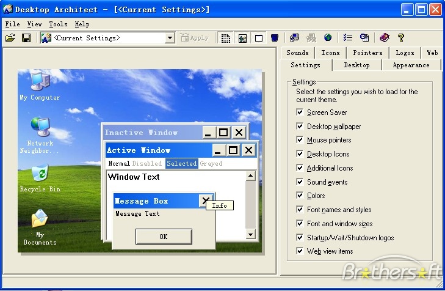Click the open theme folder icon

[10, 38]
